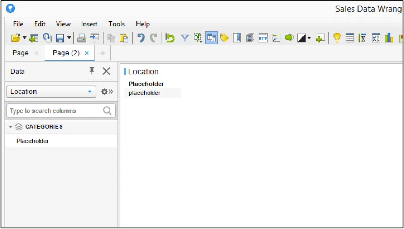
Task: Pin the Data panel
Action: pos(92,71)
